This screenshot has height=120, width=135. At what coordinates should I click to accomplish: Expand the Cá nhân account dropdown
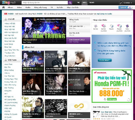[x=128, y=3]
